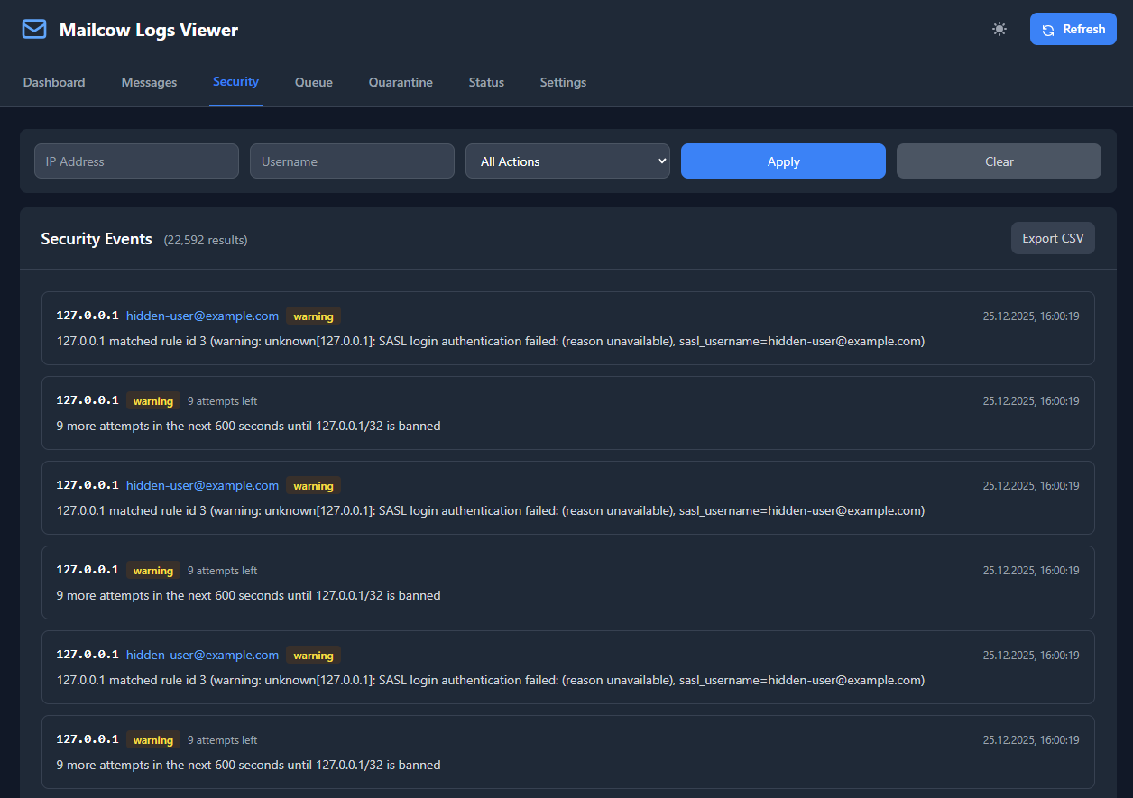Select the Security tab
Viewport: 1133px width, 798px height.
click(235, 81)
